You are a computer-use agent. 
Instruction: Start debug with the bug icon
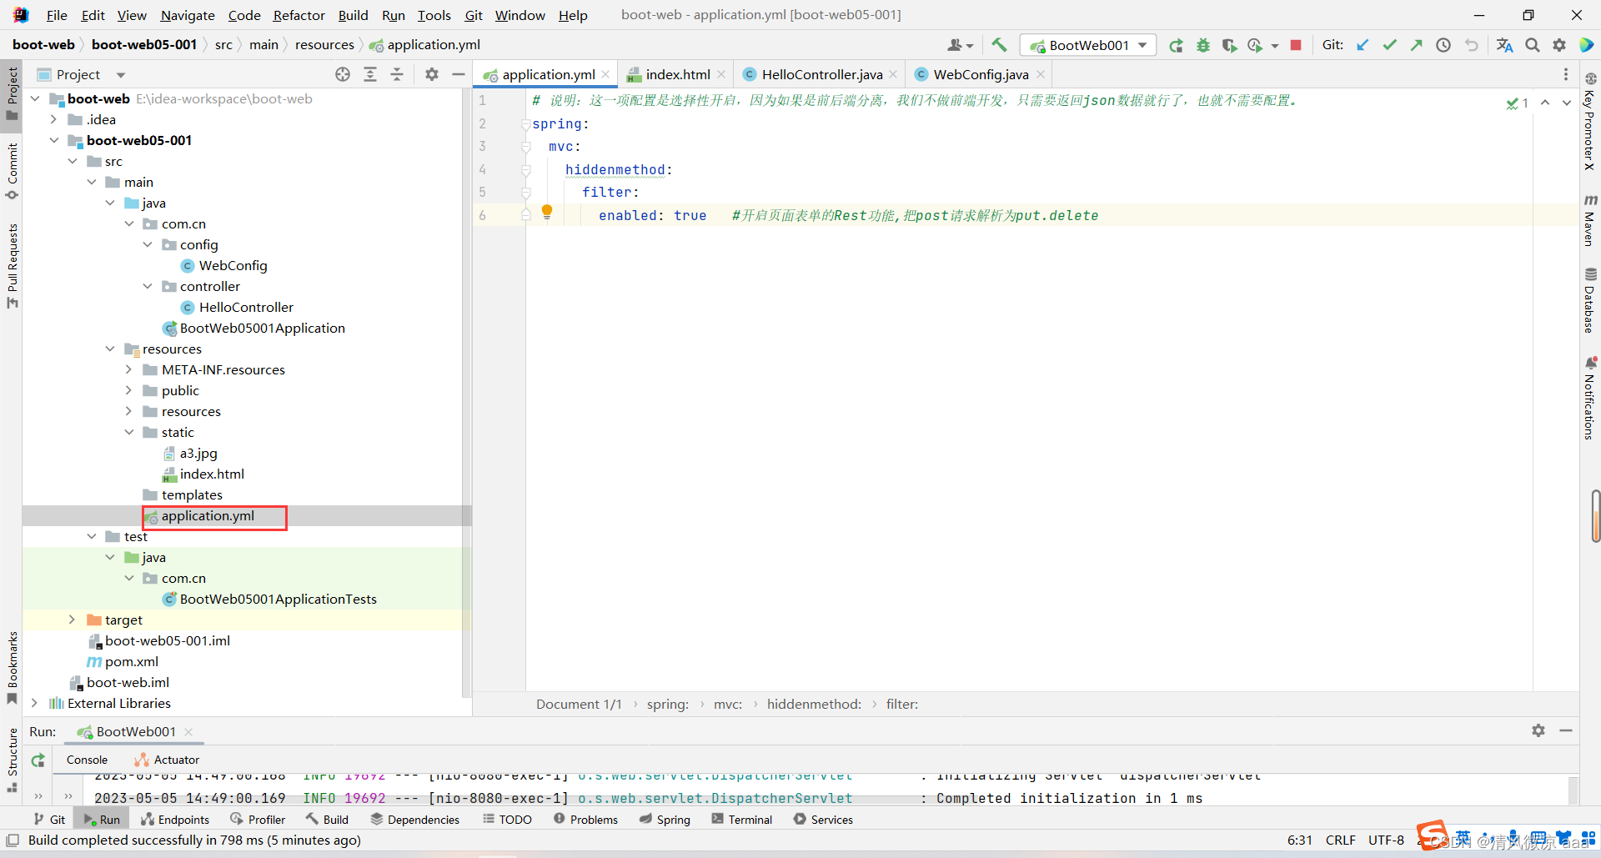pyautogui.click(x=1202, y=45)
